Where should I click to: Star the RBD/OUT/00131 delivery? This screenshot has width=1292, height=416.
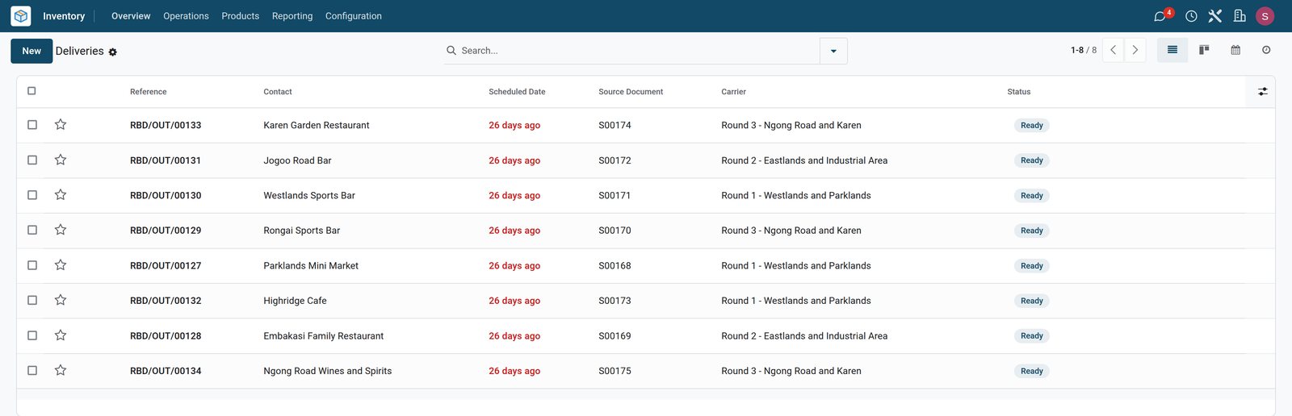pos(61,160)
